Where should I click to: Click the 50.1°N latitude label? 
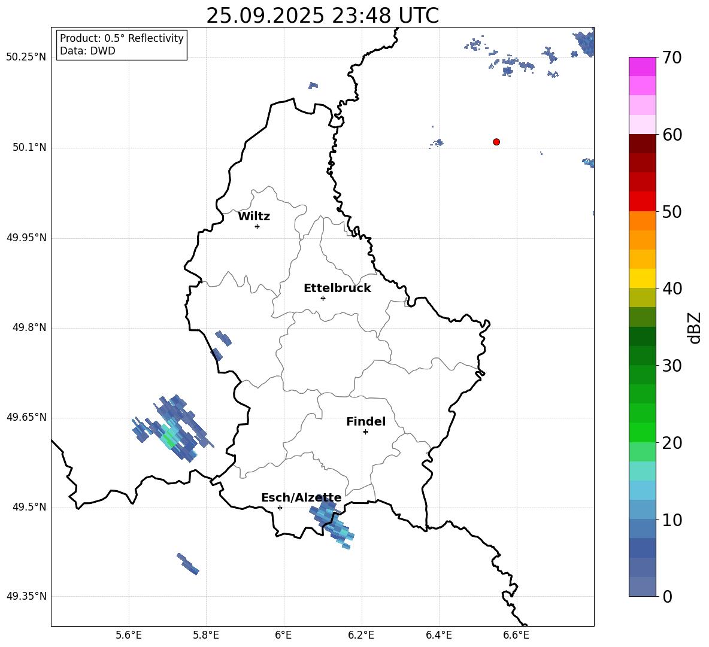pos(29,148)
